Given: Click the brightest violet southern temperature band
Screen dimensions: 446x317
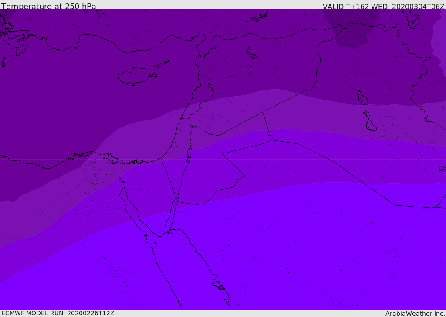Looking at the screenshot, I should [284, 256].
